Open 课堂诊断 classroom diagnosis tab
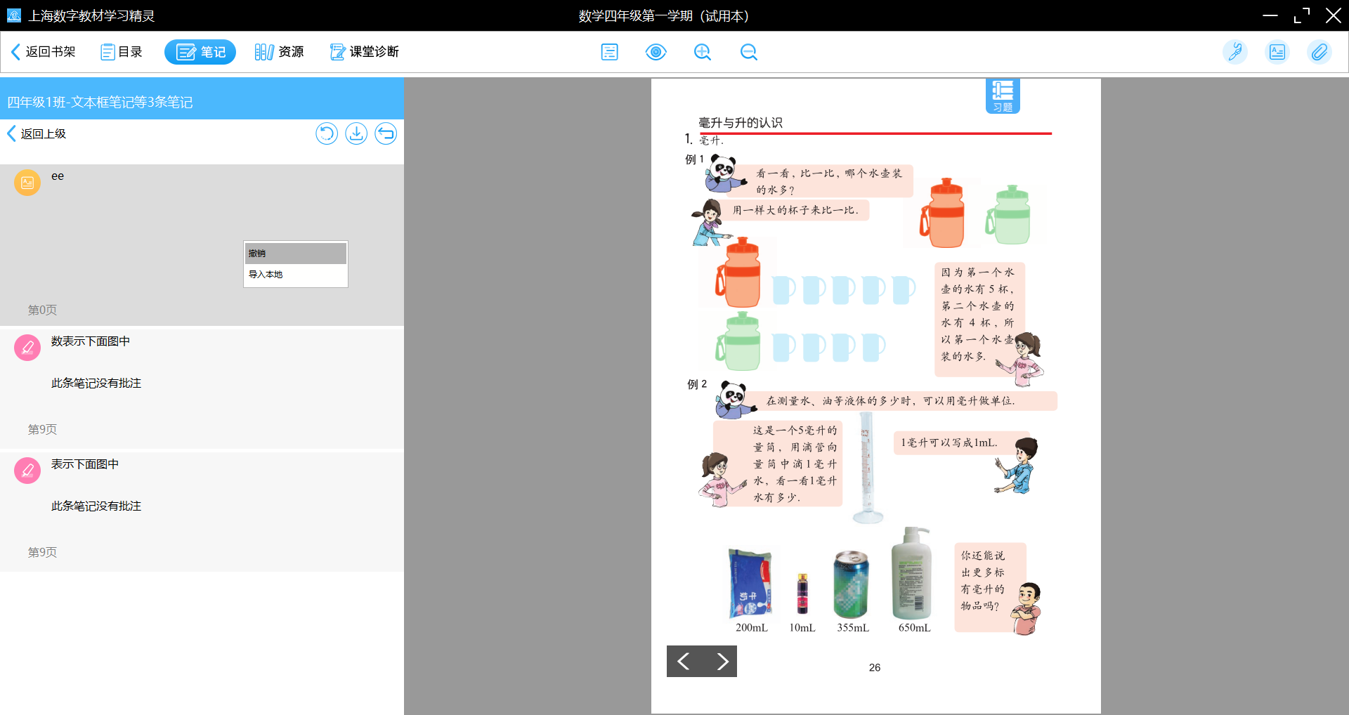Viewport: 1349px width, 715px height. pos(365,52)
